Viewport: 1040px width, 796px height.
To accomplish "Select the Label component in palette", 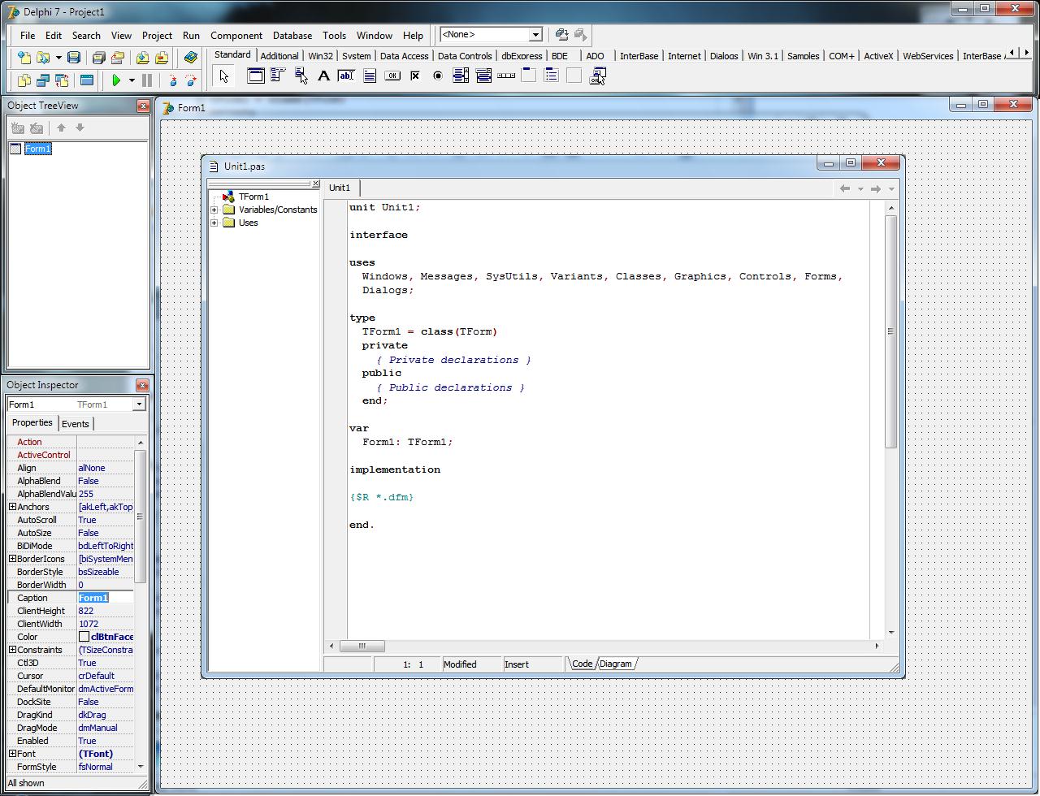I will point(323,76).
